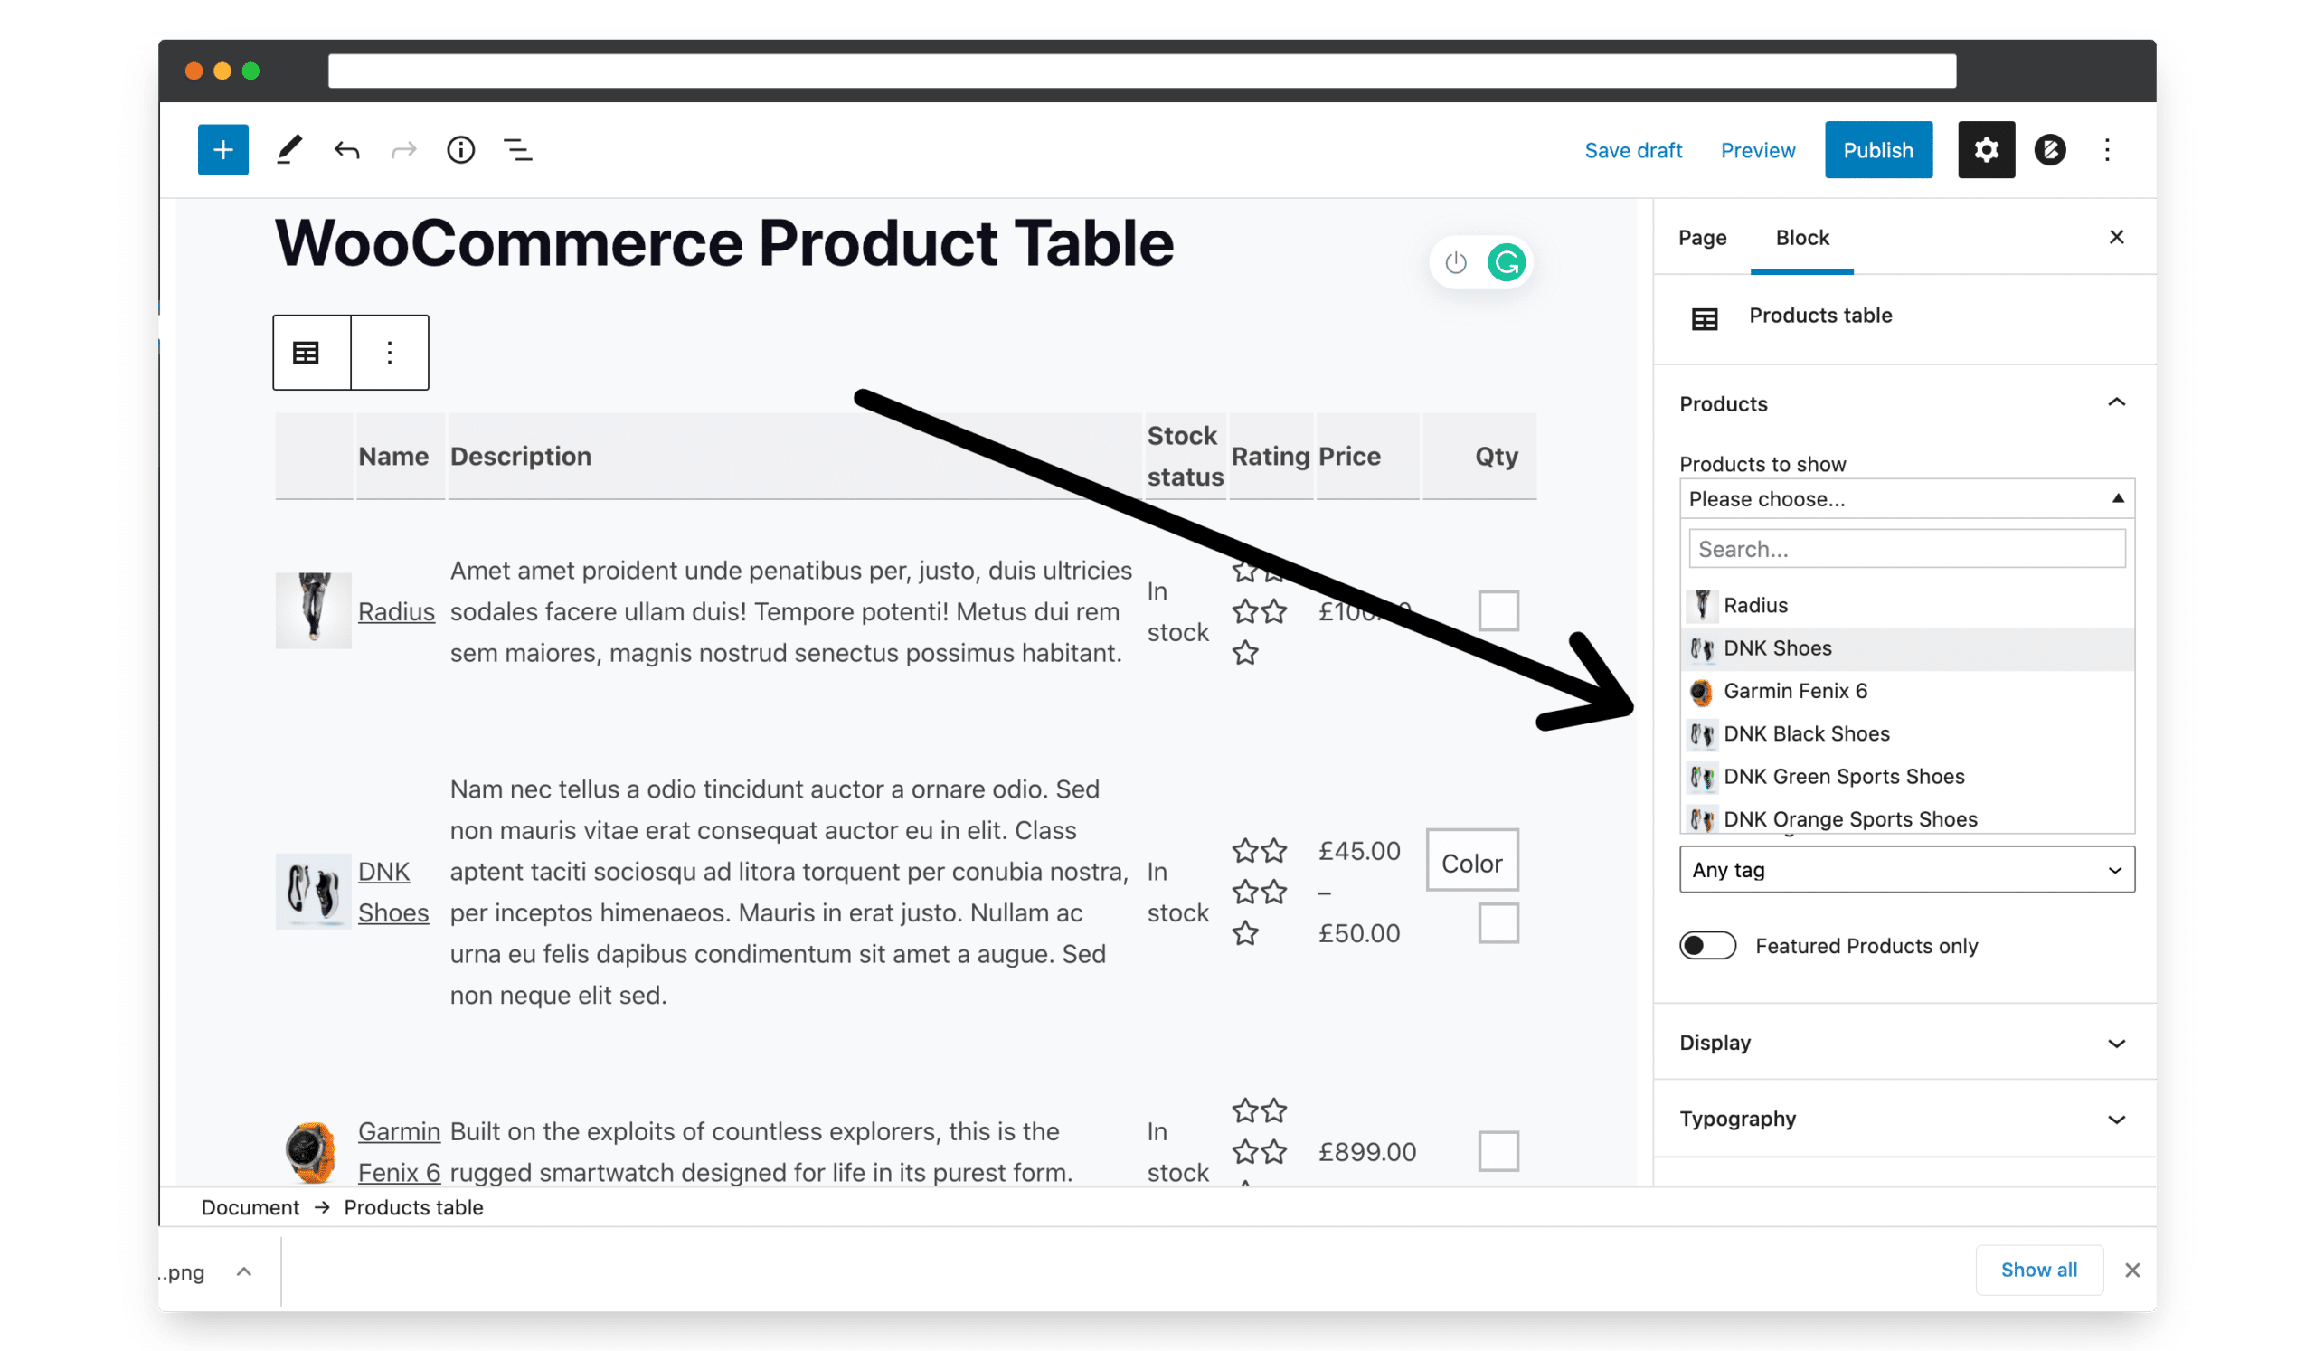Open block options three-dot menu
Image resolution: width=2315 pixels, height=1351 pixels.
tap(390, 353)
